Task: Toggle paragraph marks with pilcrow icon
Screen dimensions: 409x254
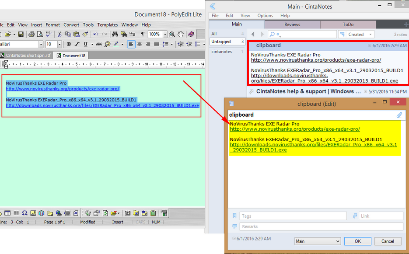Action: (143, 34)
